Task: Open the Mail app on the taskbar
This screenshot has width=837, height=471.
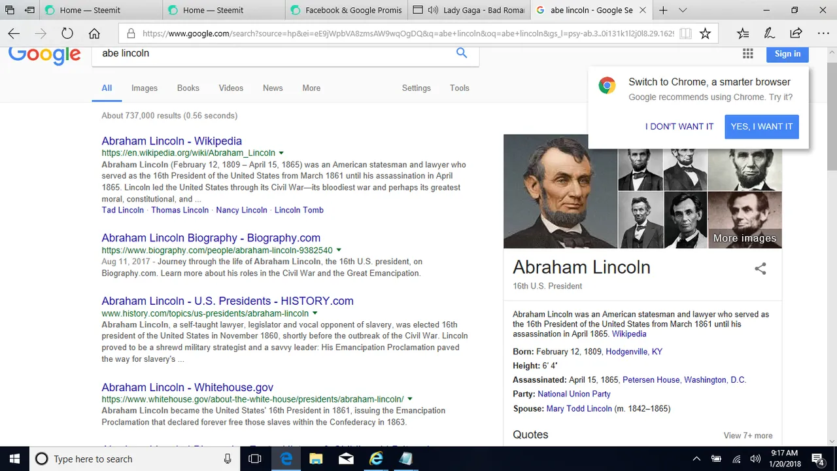Action: tap(346, 459)
